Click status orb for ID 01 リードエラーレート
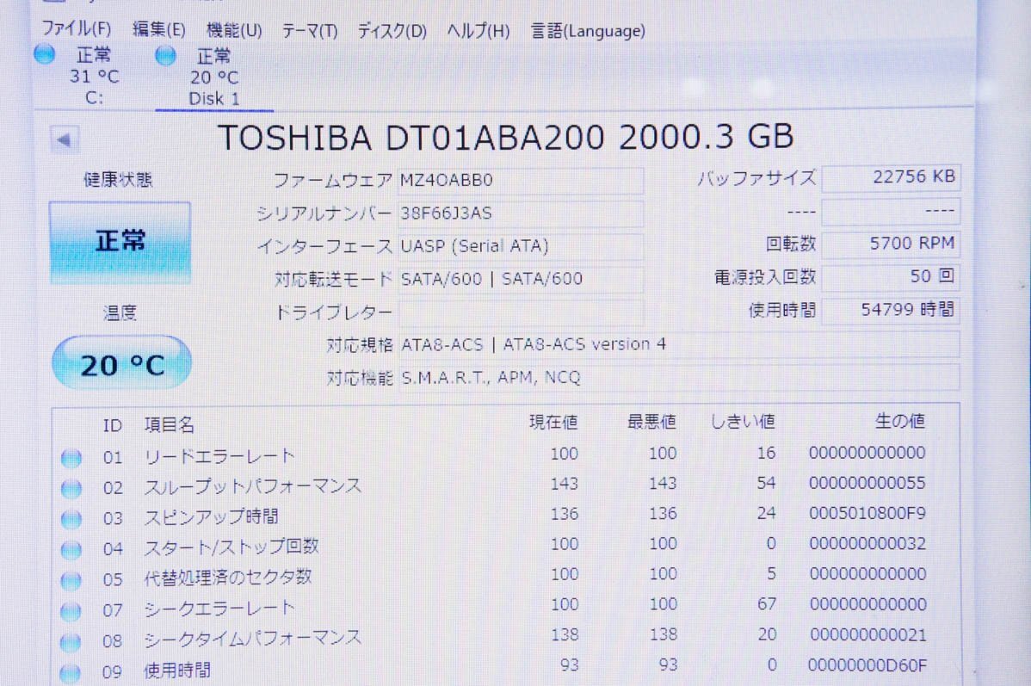Viewport: 1031px width, 686px height. (71, 458)
